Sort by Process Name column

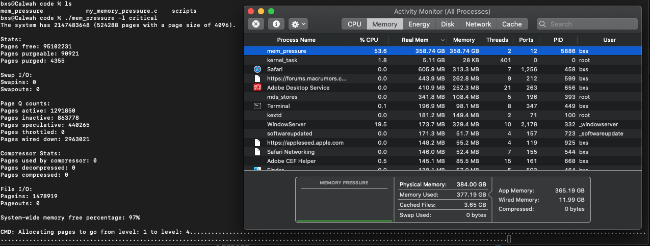click(x=296, y=40)
